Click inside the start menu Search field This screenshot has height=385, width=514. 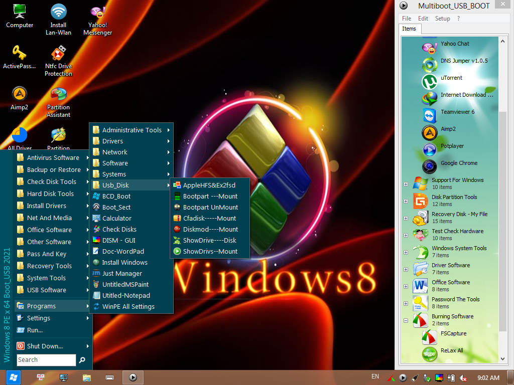46,360
